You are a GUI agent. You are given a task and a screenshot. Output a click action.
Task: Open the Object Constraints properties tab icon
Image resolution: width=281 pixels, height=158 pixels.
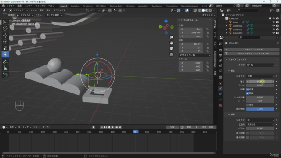tap(220, 94)
